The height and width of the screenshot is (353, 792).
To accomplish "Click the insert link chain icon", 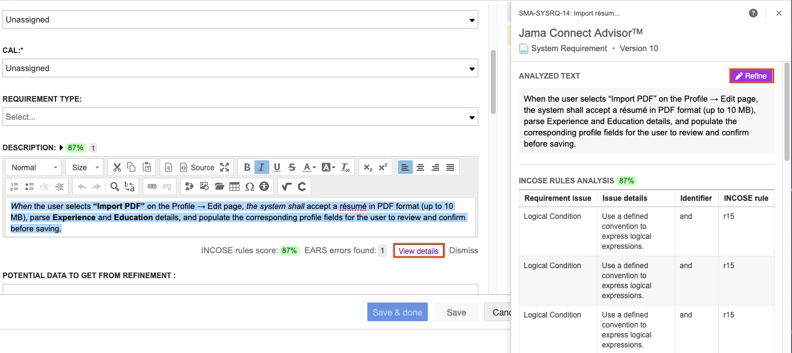I will pos(152,186).
